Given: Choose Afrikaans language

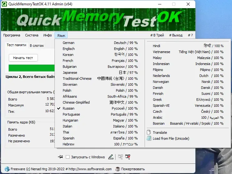Looking at the screenshot, I should [x=100, y=96].
